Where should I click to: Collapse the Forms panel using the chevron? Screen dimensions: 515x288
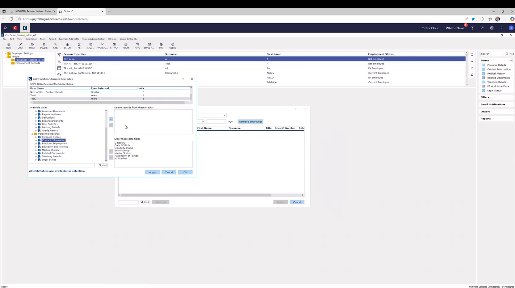tap(511, 60)
